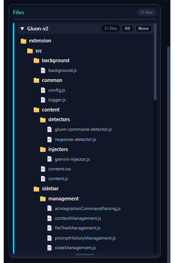The height and width of the screenshot is (263, 175).
Task: Click the detectors folder icon
Action: point(43,120)
